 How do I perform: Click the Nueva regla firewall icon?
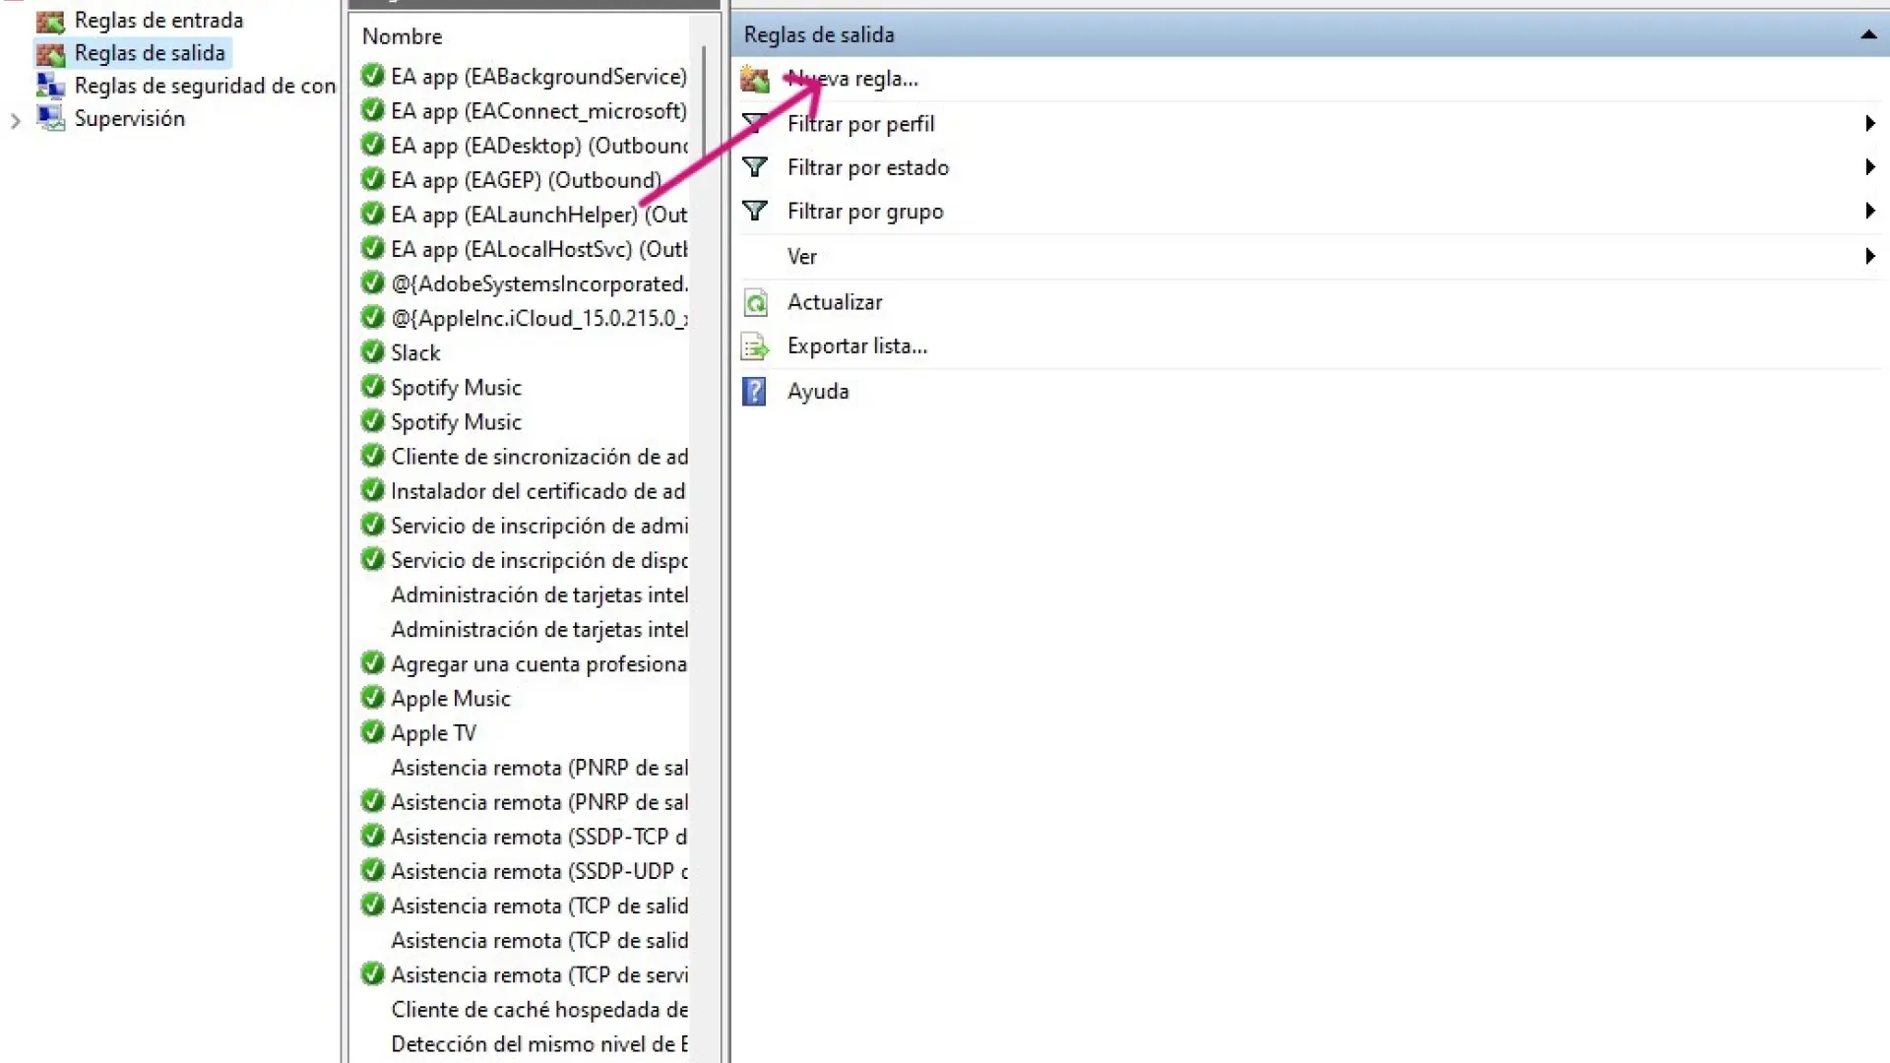pyautogui.click(x=755, y=79)
